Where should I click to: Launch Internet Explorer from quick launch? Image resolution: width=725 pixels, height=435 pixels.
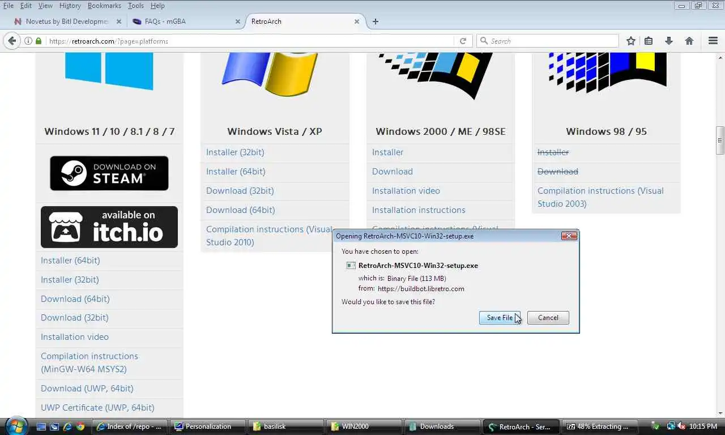[67, 427]
